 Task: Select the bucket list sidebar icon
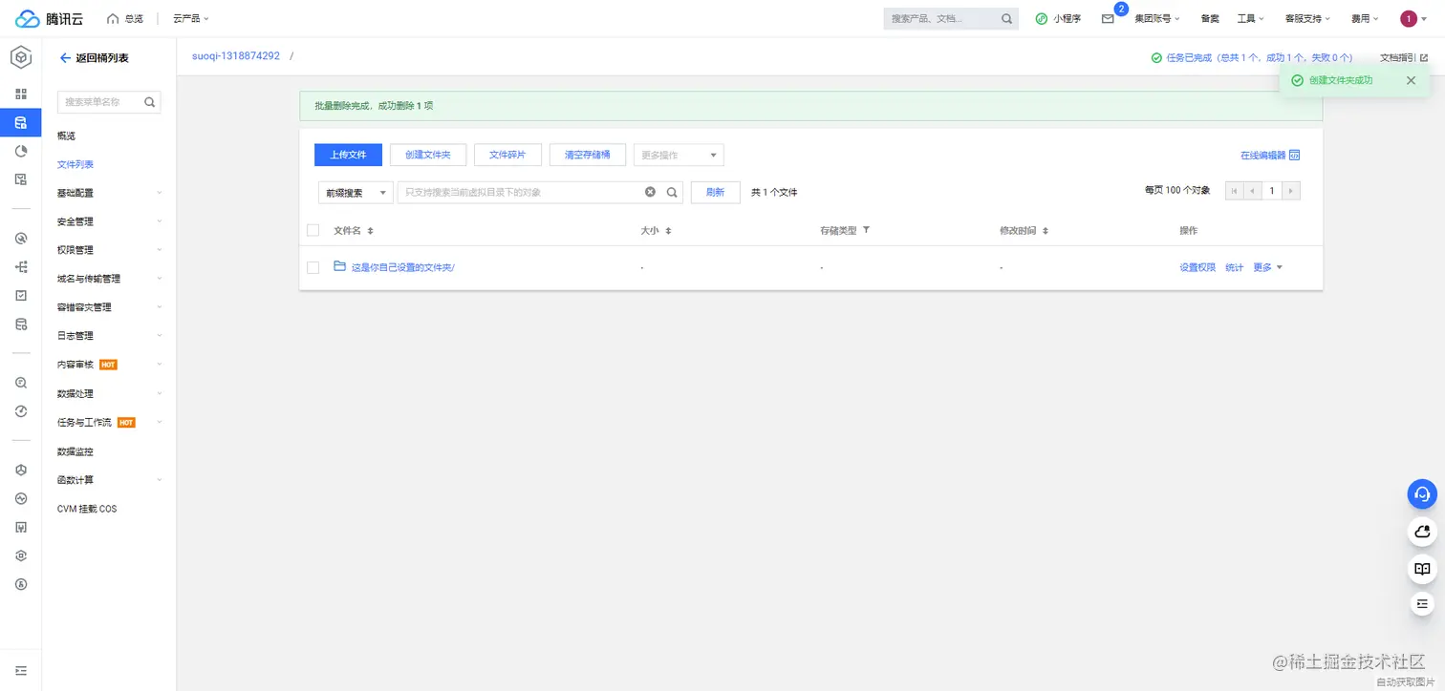coord(21,122)
